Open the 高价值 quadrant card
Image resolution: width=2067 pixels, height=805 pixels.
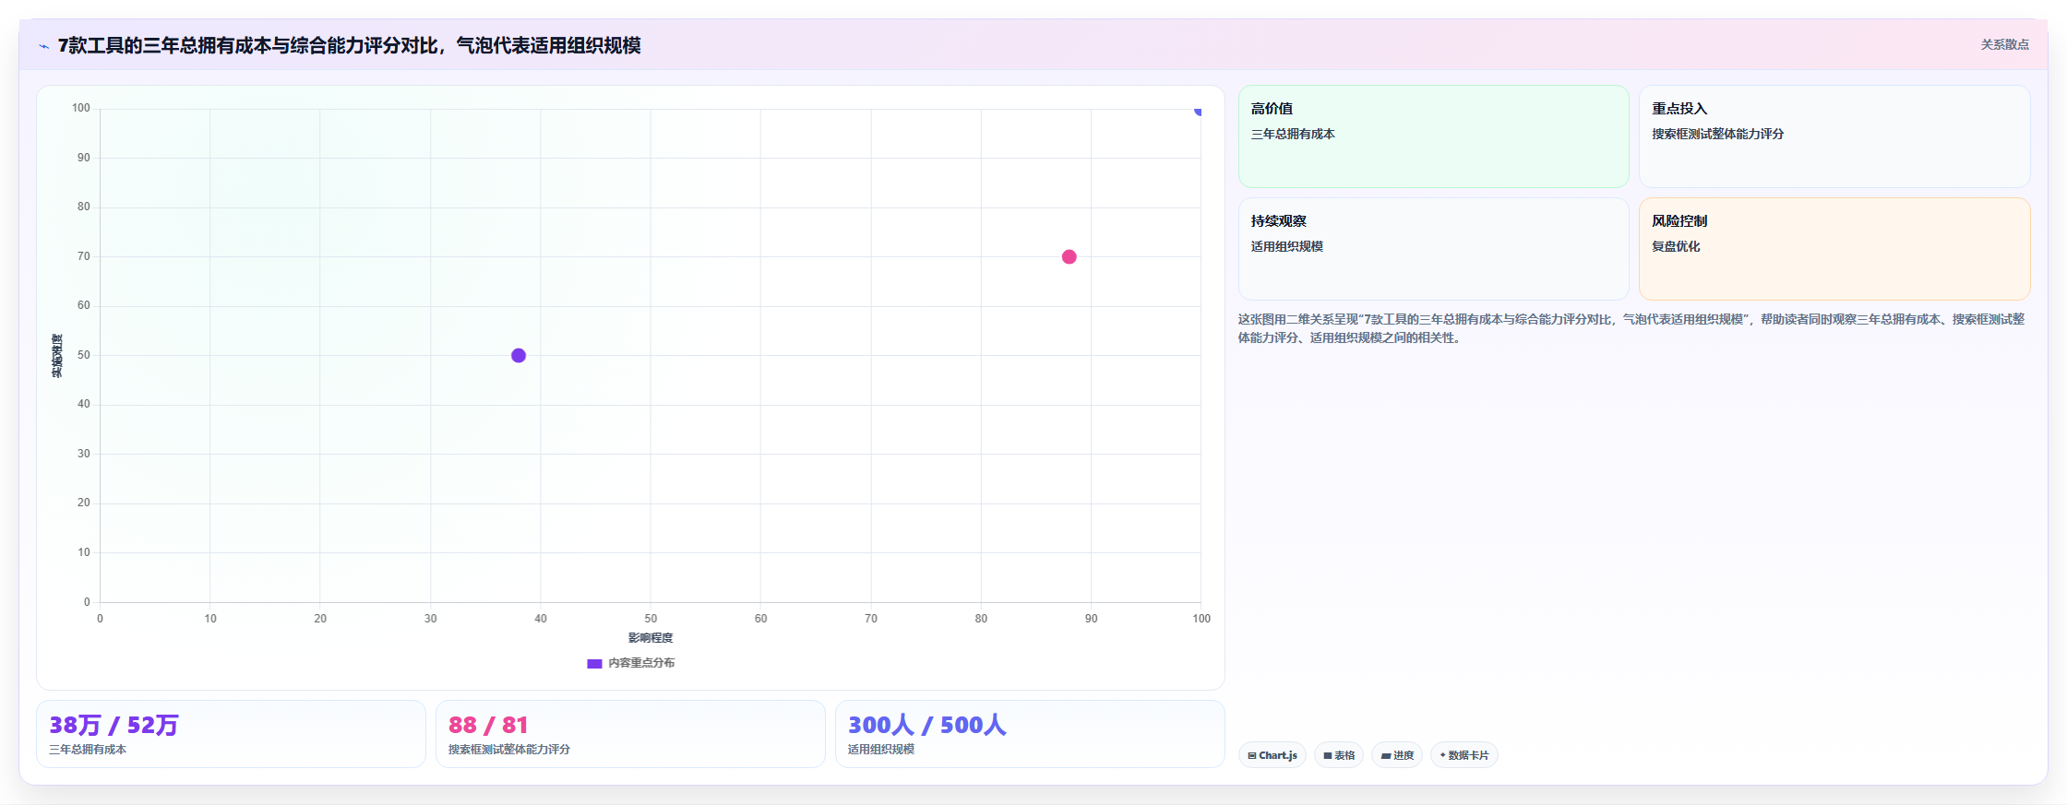pyautogui.click(x=1433, y=136)
